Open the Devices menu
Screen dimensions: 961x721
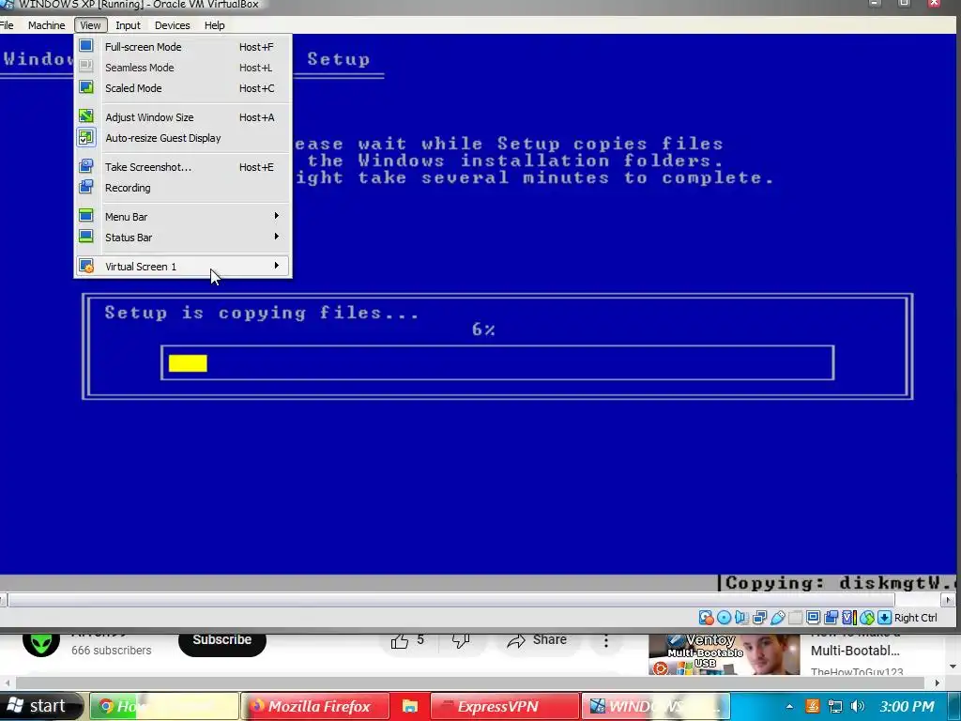[x=173, y=25]
